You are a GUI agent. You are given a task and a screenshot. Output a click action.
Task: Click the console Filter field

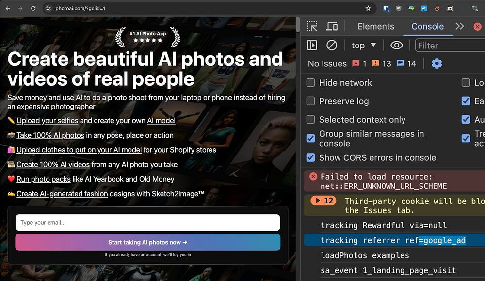click(450, 46)
